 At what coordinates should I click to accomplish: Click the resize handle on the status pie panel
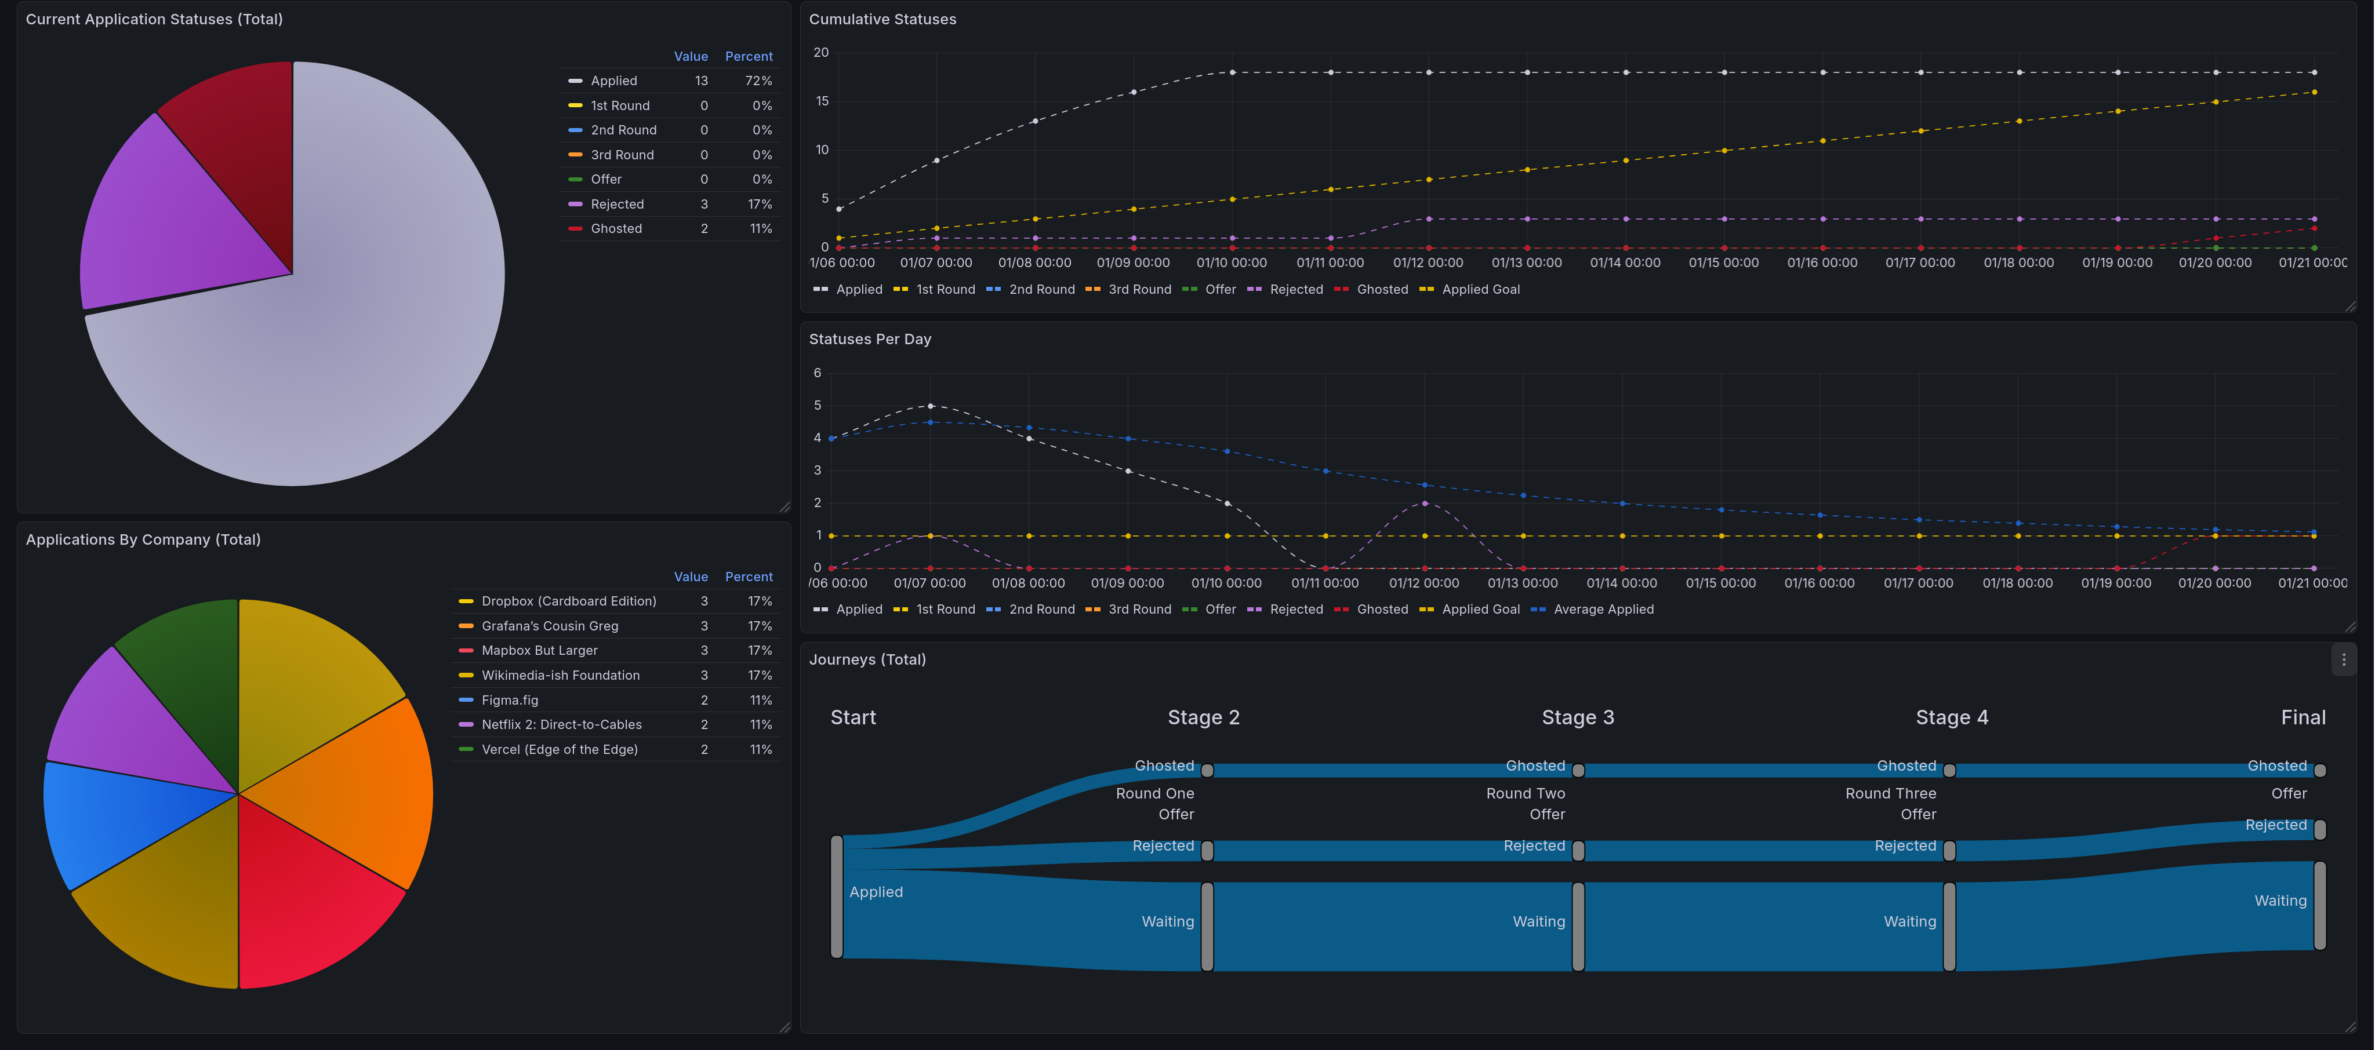tap(785, 506)
